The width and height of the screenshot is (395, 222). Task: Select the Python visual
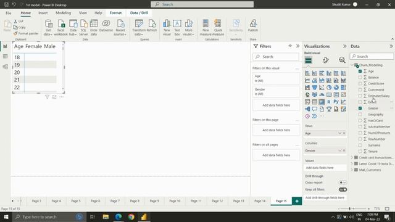click(x=336, y=102)
